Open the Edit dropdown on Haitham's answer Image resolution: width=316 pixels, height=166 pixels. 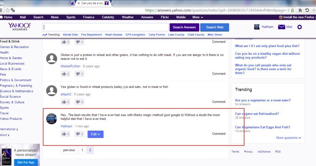click(96, 134)
